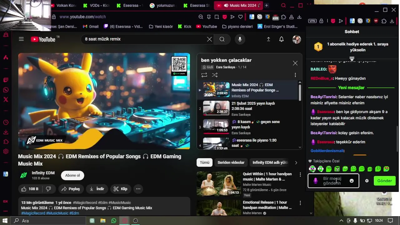Open chat settings gear

tap(367, 181)
